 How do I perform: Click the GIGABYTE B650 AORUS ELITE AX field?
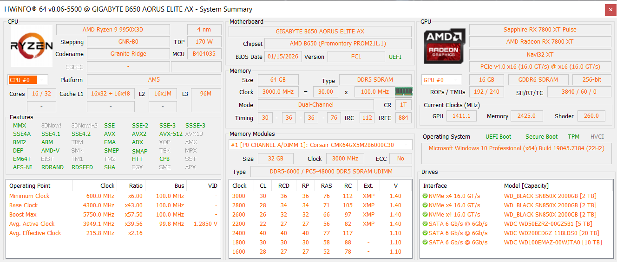coord(320,32)
